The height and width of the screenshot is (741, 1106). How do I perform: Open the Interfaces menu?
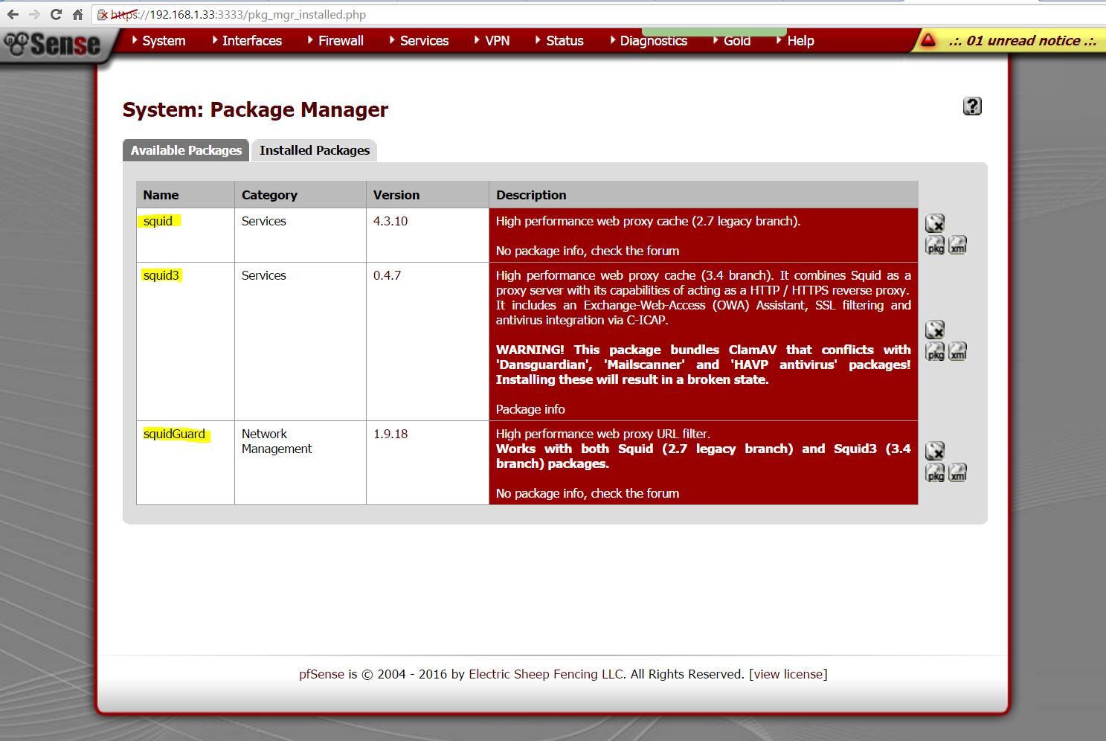tap(251, 41)
